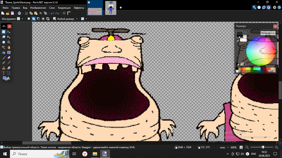Select the Text tool
Image resolution: width=282 pixels, height=158 pixels.
(x=3, y=73)
